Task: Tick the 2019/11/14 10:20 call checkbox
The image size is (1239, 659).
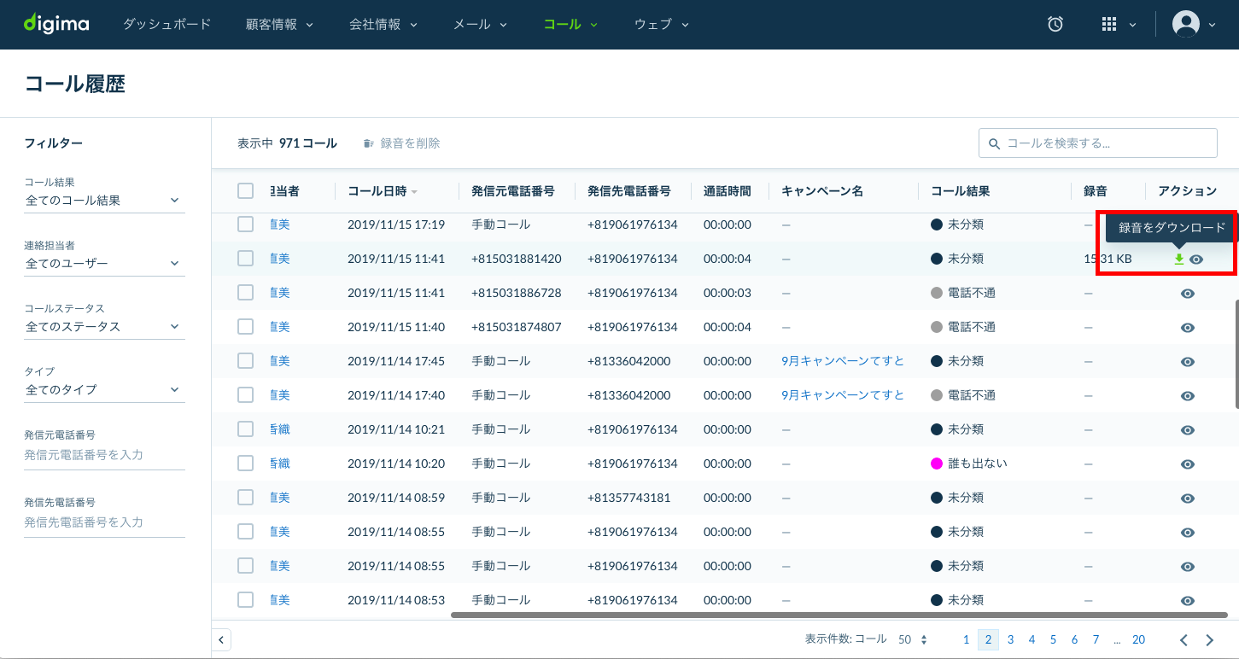Action: [x=245, y=463]
